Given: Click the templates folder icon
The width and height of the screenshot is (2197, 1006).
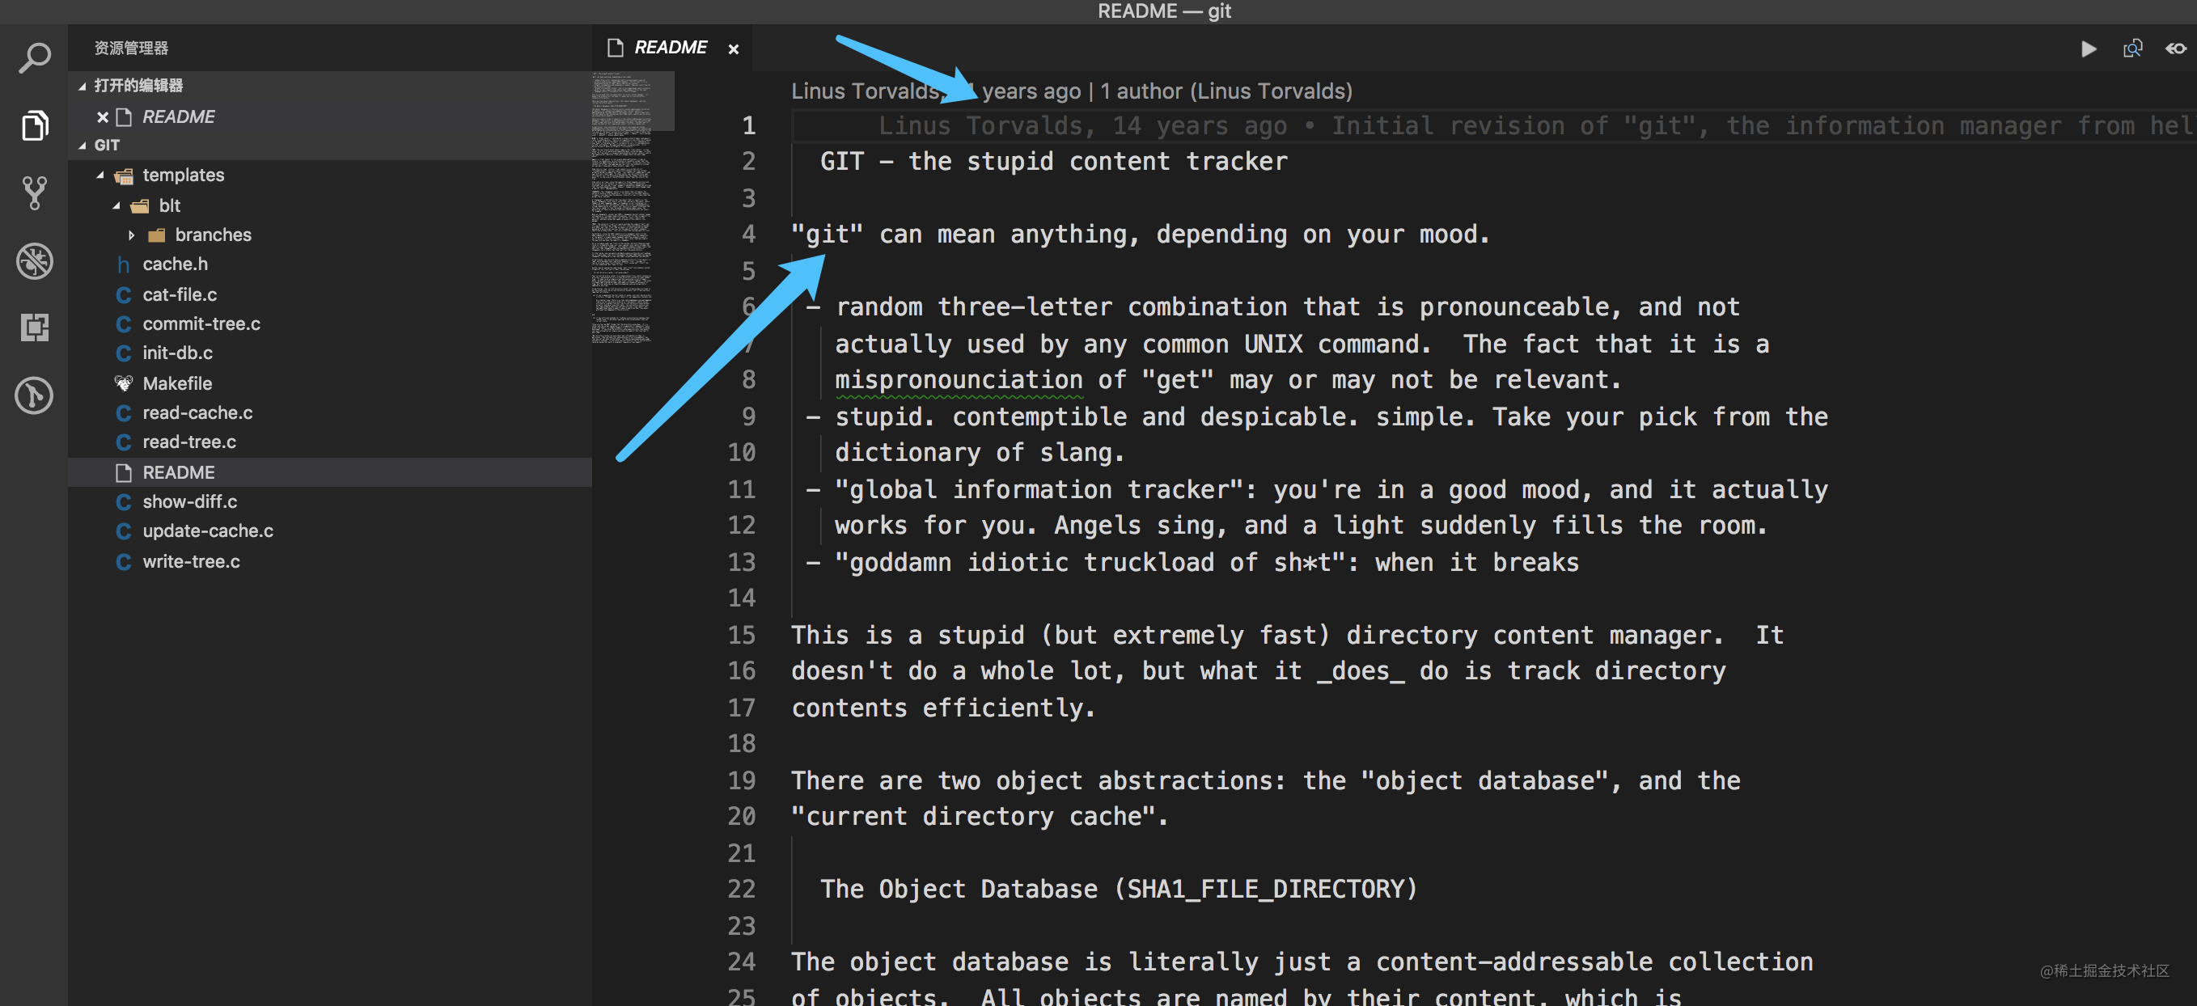Looking at the screenshot, I should click(x=124, y=175).
